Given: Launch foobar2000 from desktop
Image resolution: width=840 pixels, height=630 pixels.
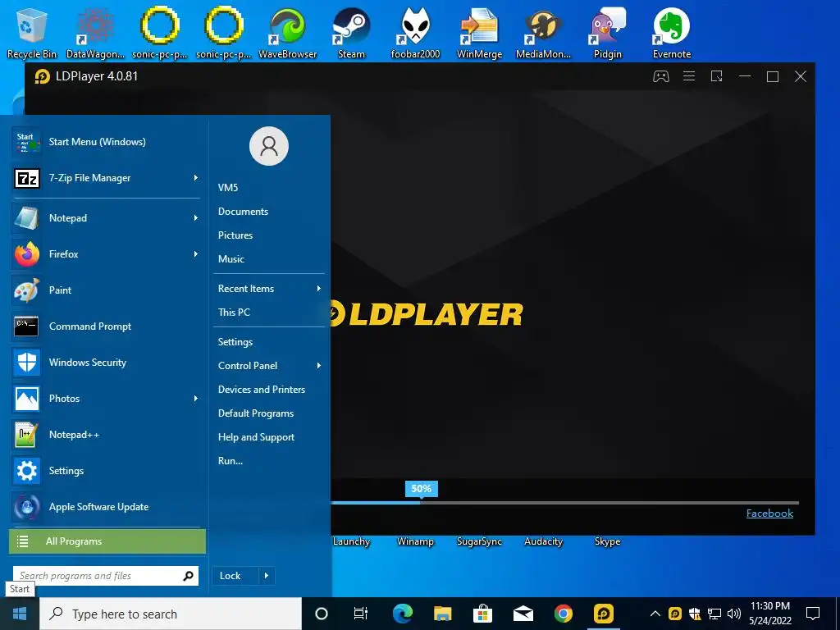Looking at the screenshot, I should 415,32.
